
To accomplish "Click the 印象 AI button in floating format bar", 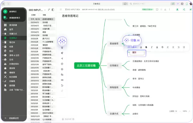I will pyautogui.click(x=132, y=47).
